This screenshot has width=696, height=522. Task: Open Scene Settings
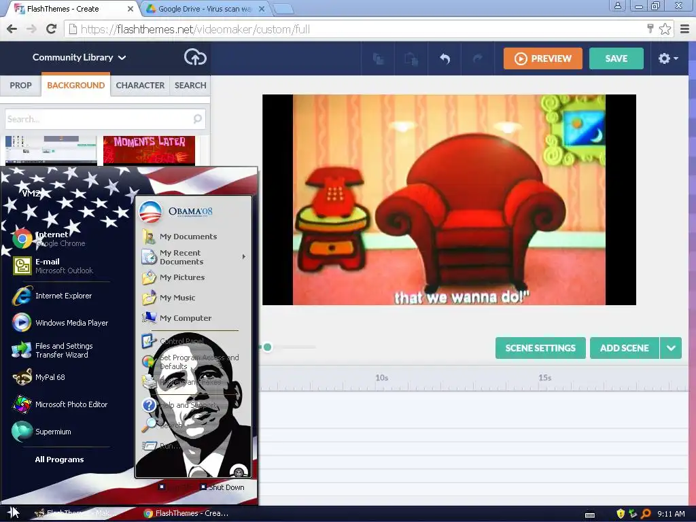540,348
